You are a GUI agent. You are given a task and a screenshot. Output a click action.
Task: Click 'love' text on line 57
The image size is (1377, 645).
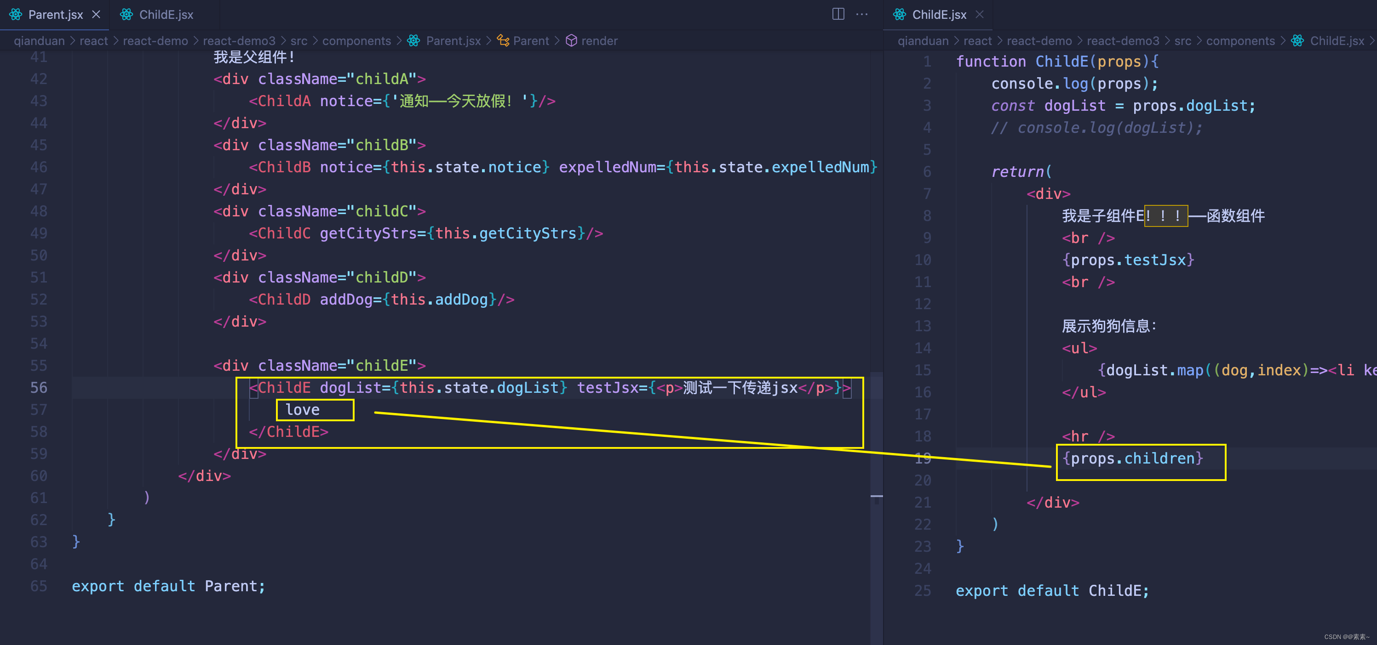[x=303, y=409]
